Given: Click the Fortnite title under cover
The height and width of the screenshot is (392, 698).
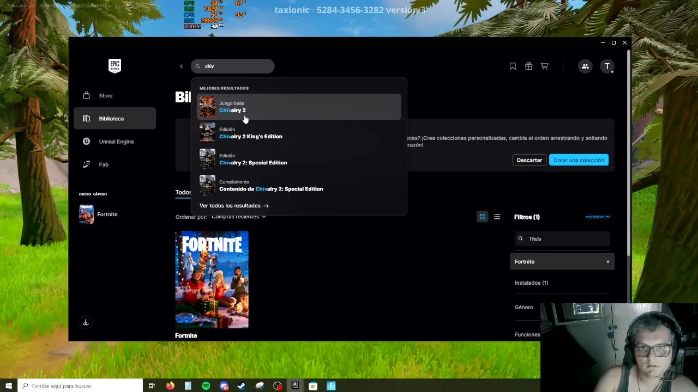Looking at the screenshot, I should pyautogui.click(x=186, y=336).
